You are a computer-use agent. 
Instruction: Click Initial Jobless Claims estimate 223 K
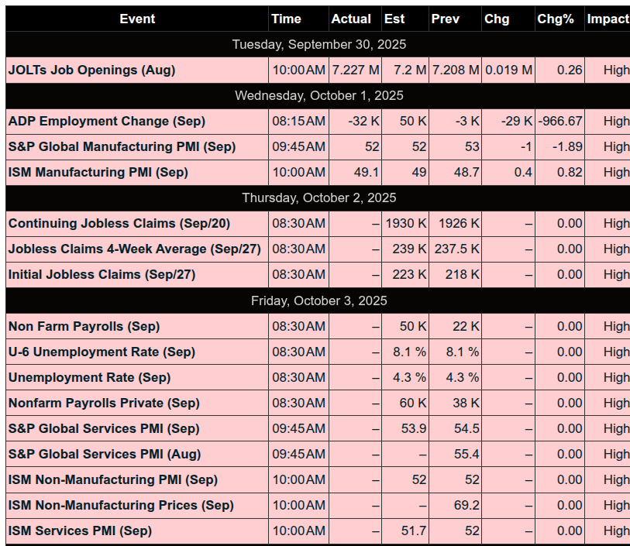coord(409,275)
